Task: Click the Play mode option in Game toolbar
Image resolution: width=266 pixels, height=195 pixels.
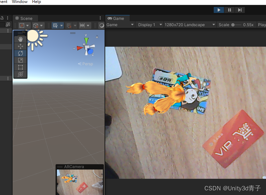Action: 262,25
